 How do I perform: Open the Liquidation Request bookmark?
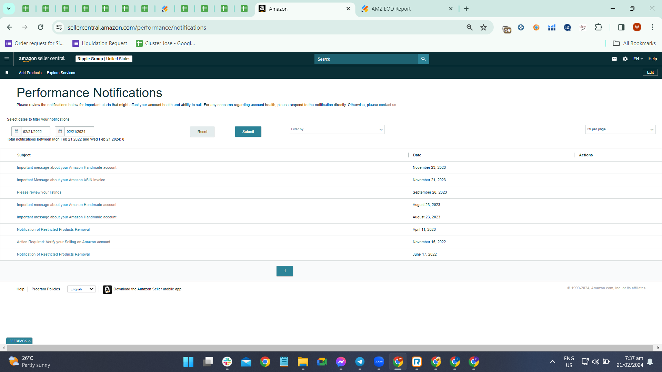100,43
